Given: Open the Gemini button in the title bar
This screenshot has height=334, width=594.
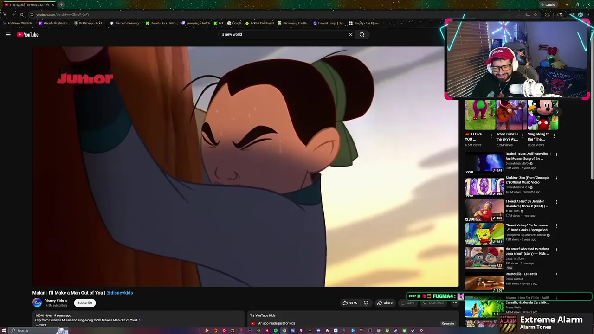Looking at the screenshot, I should coord(548,5).
